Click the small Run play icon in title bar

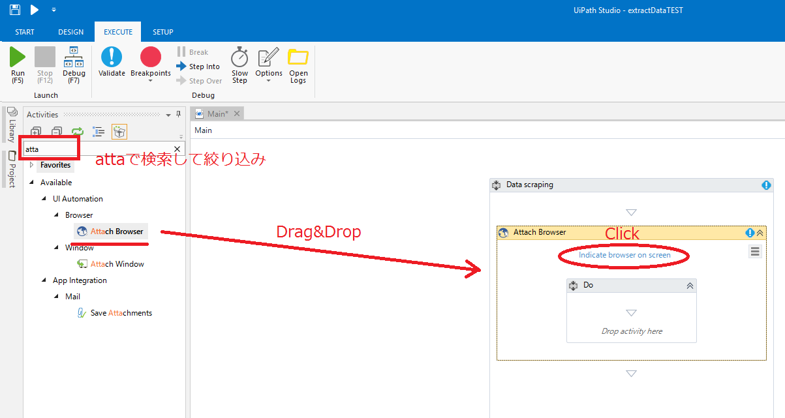pyautogui.click(x=35, y=10)
